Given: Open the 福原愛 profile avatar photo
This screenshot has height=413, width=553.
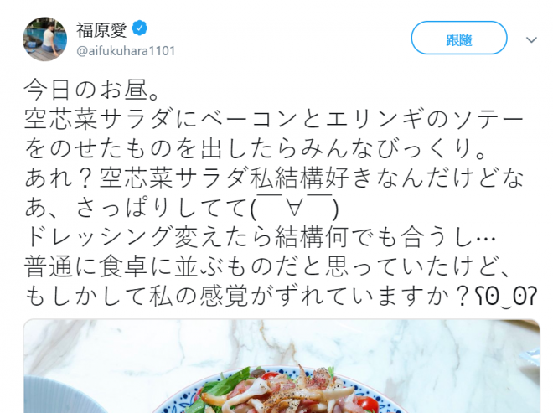Looking at the screenshot, I should coord(44,39).
